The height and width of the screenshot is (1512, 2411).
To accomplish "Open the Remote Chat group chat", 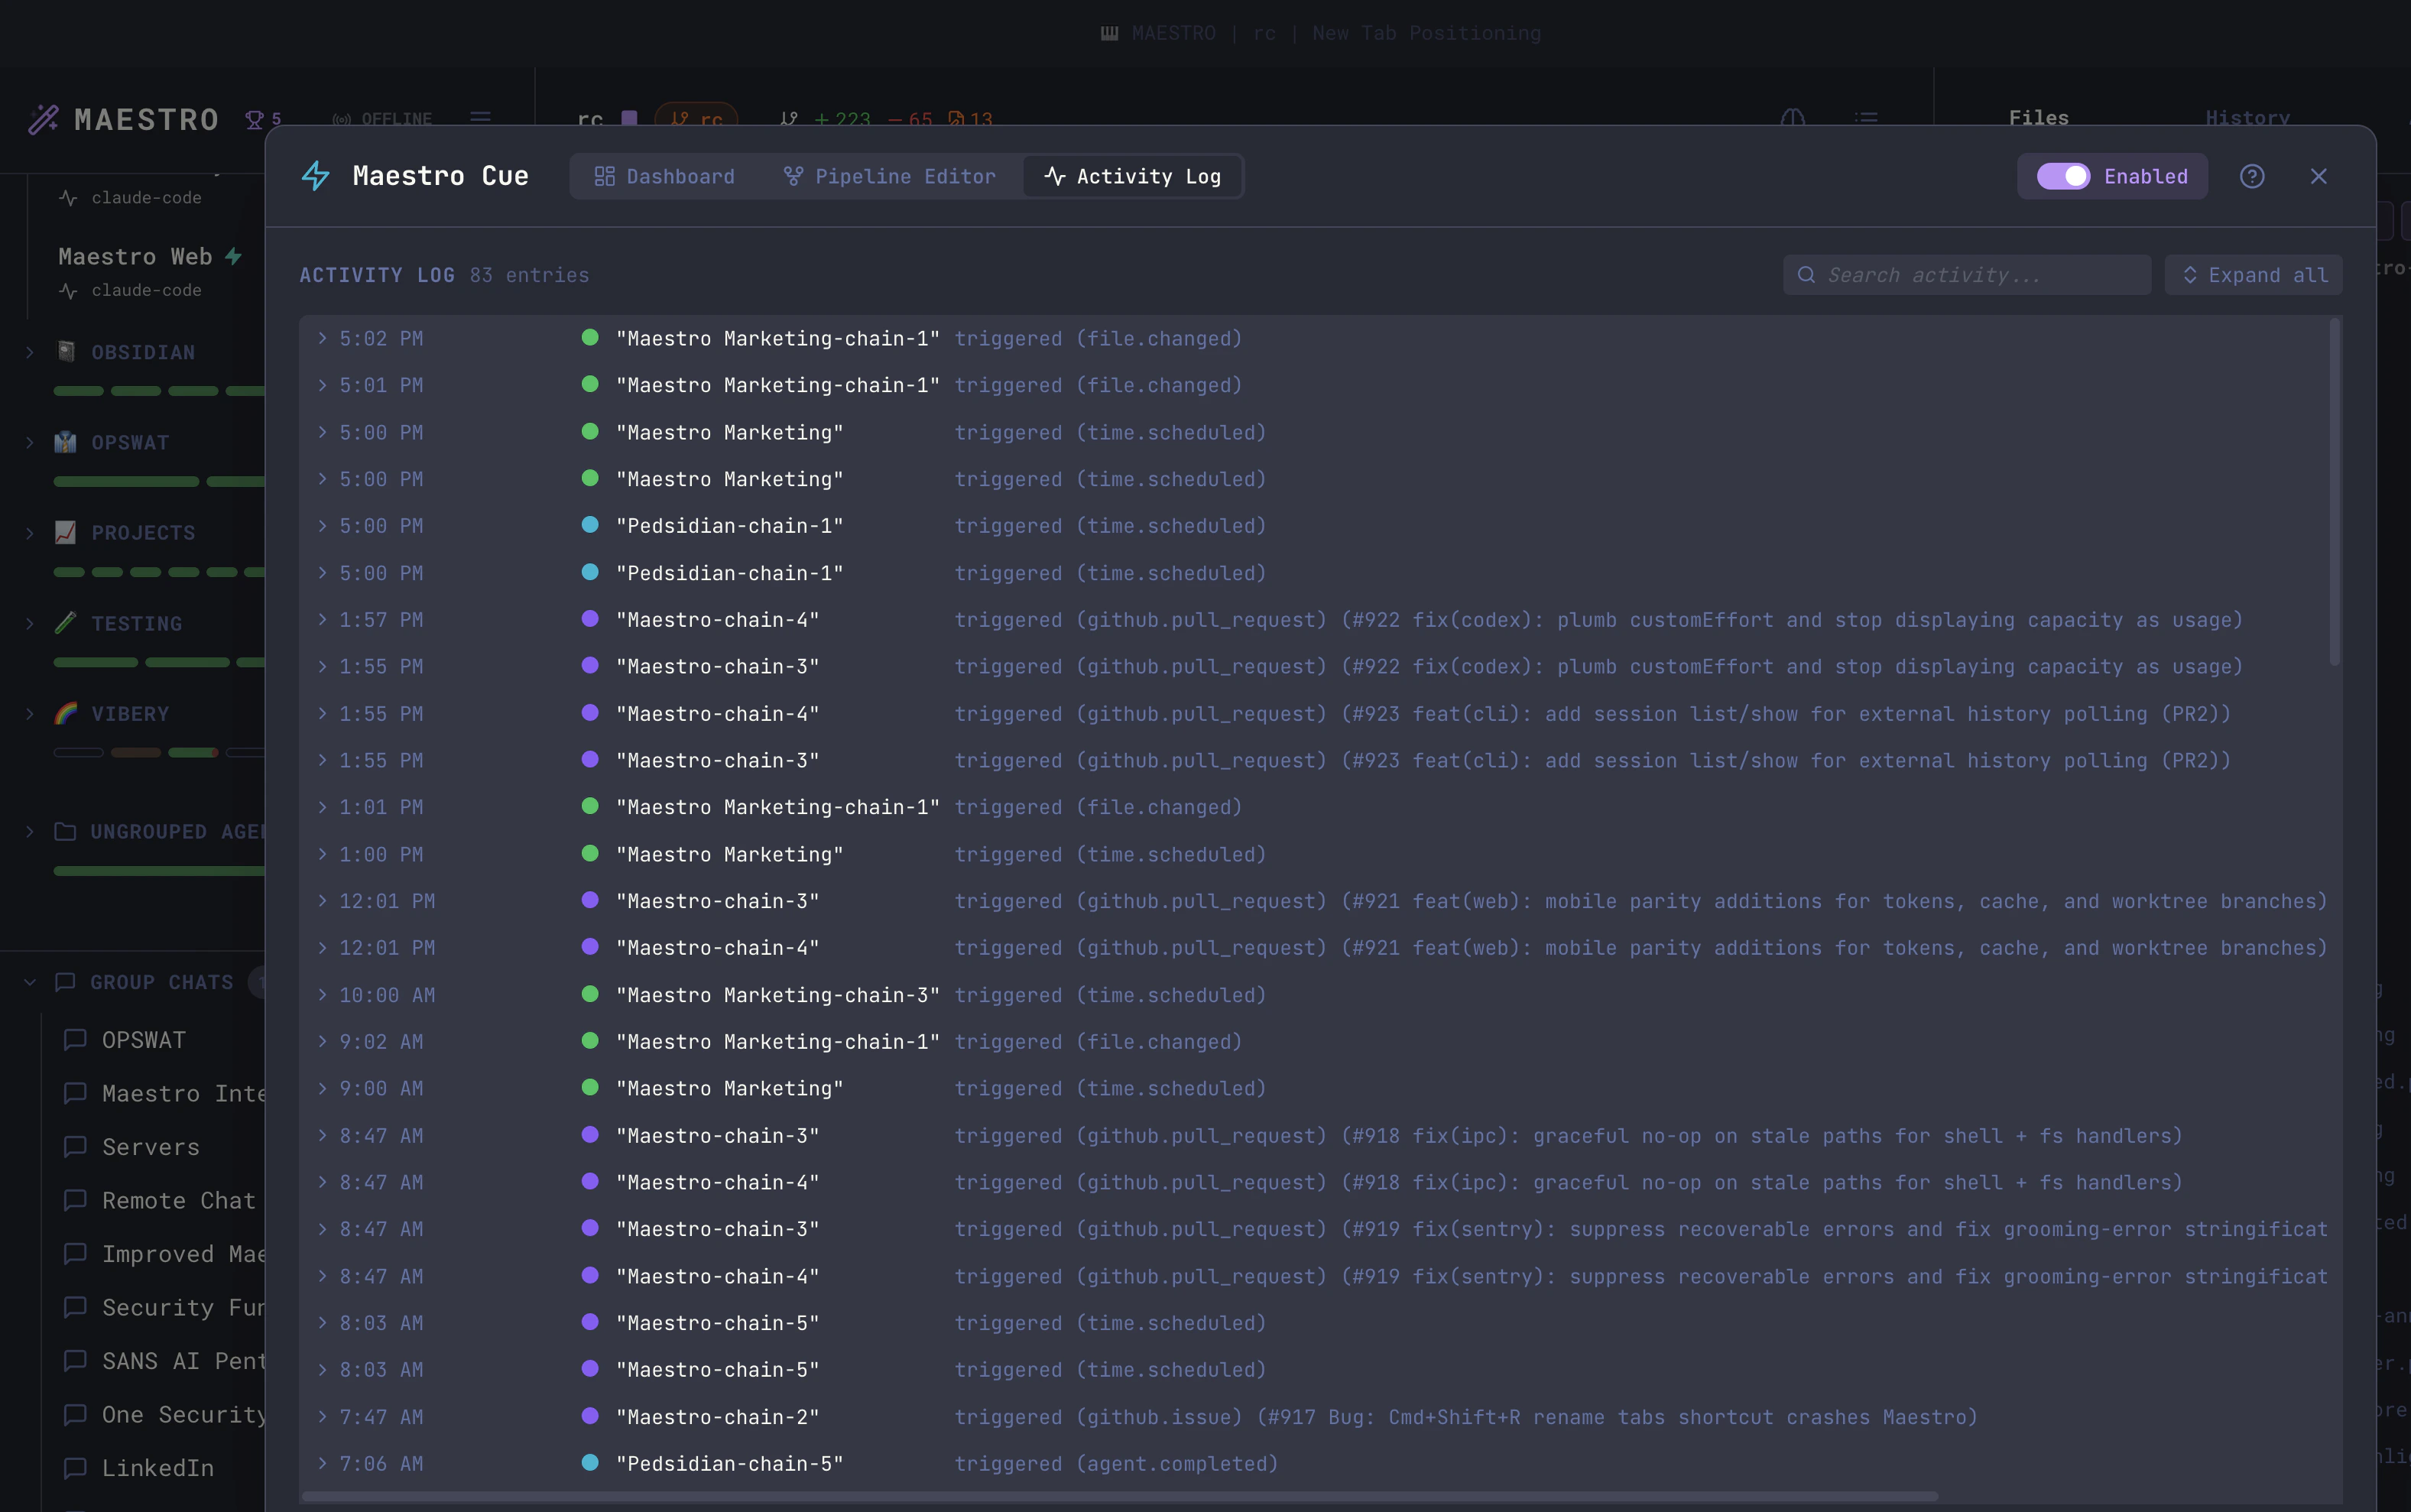I will click(179, 1200).
